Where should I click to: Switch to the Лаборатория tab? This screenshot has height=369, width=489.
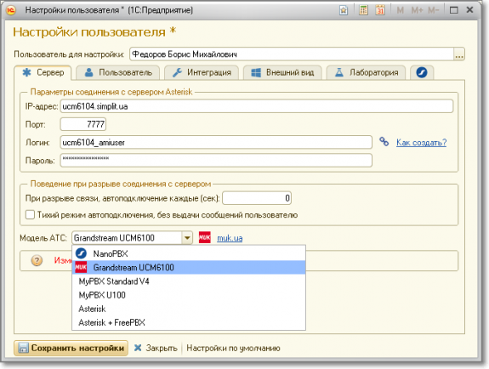[367, 72]
